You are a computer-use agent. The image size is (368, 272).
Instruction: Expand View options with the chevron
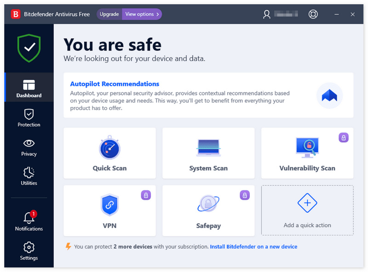142,14
